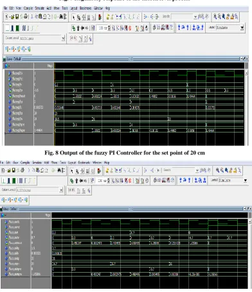Open Layout Simulate dropdown in lower window

pos(246,180)
